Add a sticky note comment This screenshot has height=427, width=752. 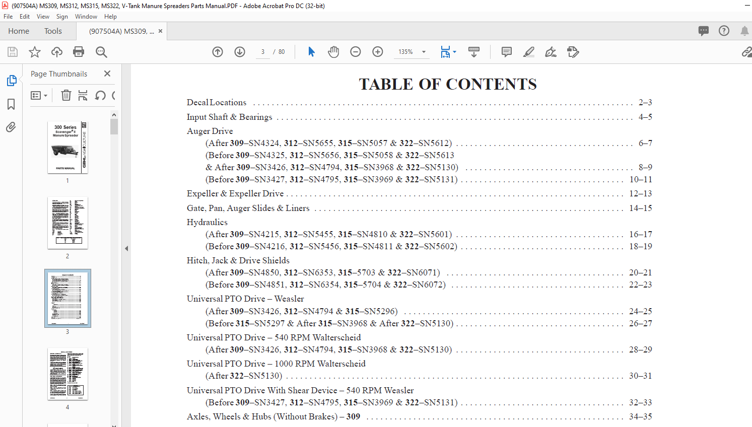click(x=507, y=52)
